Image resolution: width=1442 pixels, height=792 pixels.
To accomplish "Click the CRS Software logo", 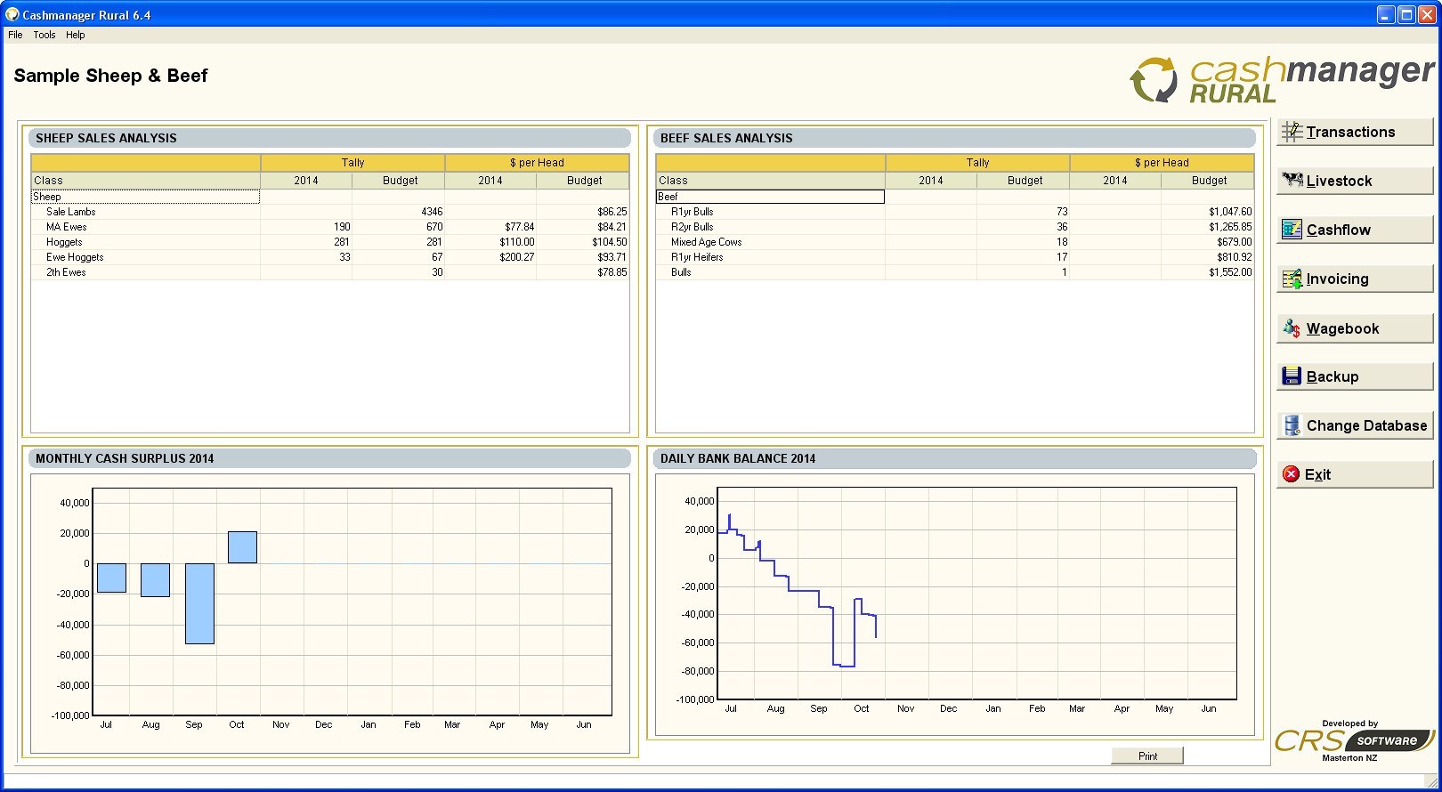I will 1354,741.
